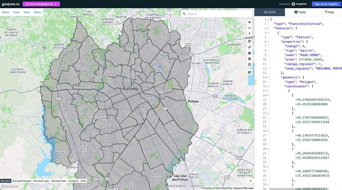Click the "nome_regional" line in the editor

pos(313,69)
